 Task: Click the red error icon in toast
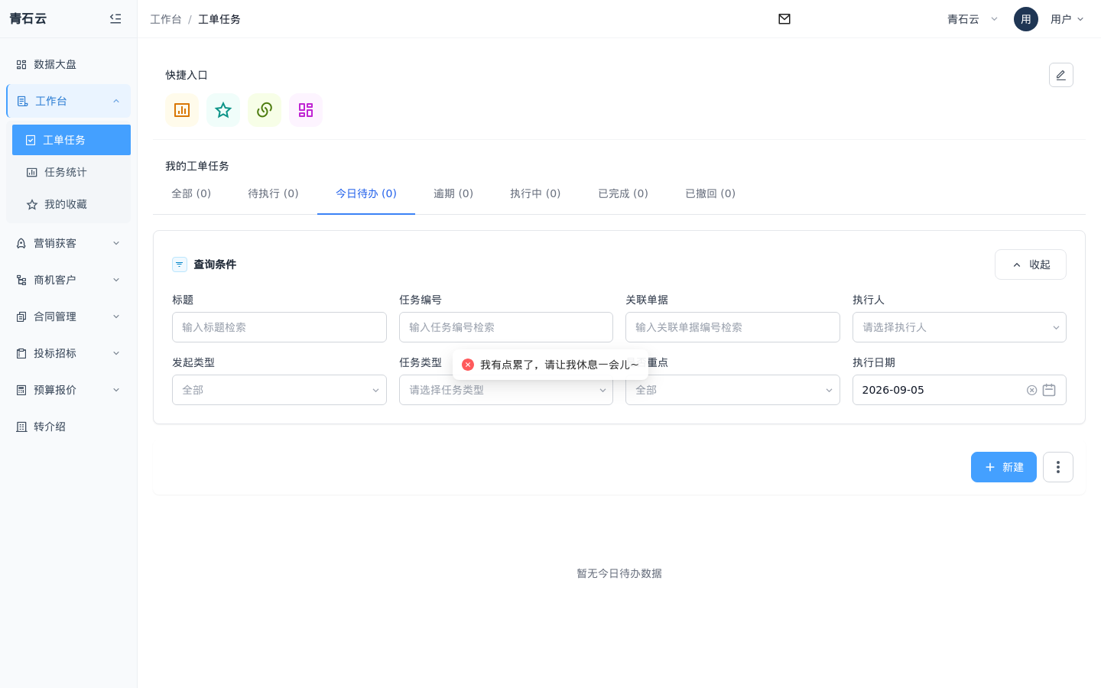coord(468,365)
